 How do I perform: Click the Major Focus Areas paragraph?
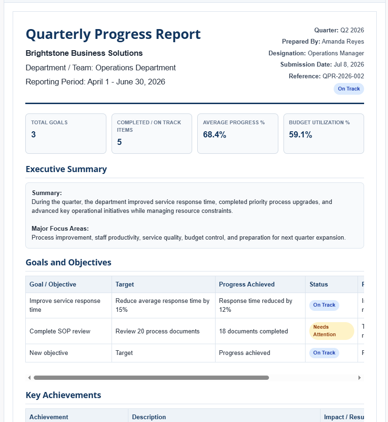click(x=188, y=238)
